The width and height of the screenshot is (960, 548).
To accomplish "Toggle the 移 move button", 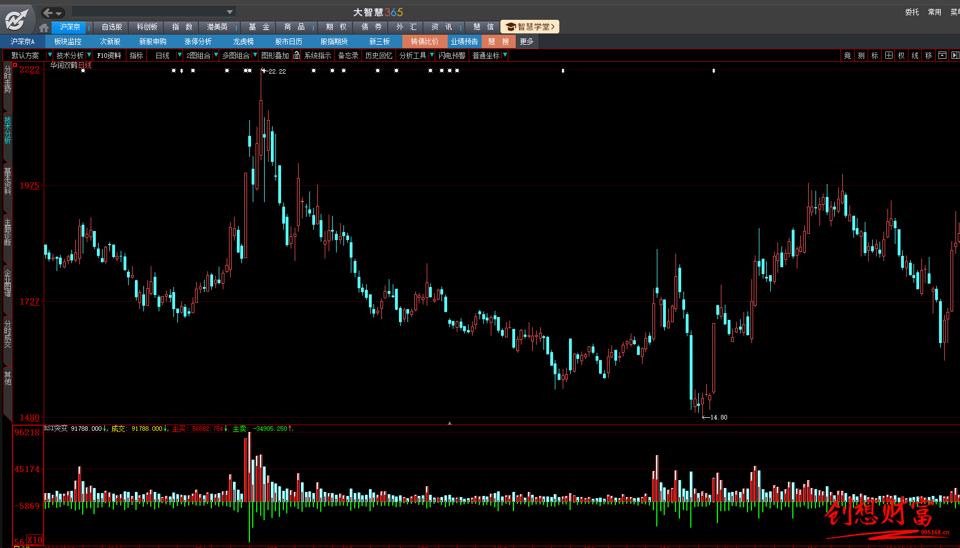I will click(928, 55).
